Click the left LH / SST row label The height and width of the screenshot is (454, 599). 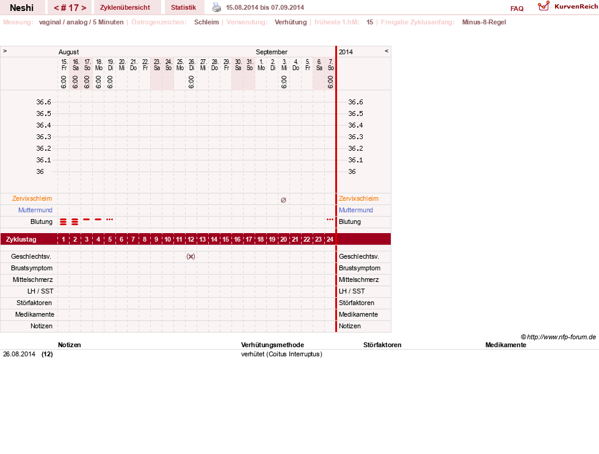(40, 291)
